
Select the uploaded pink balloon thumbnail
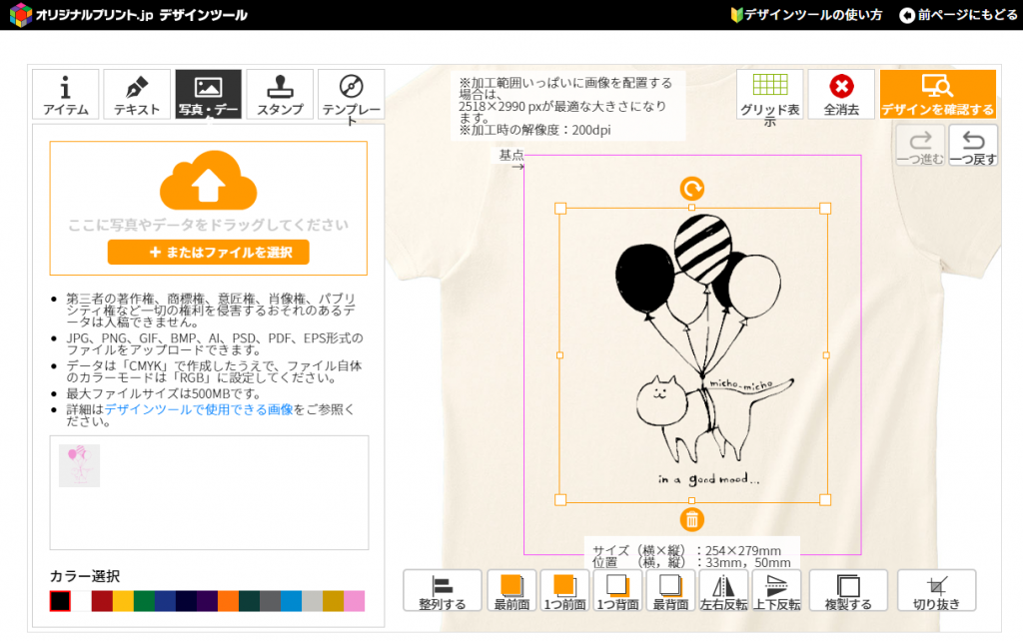pos(79,465)
